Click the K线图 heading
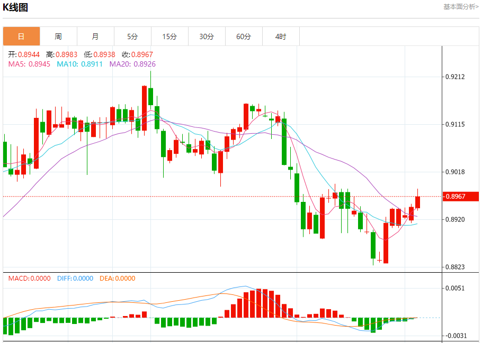Viewport: 482px width, 343px height. pyautogui.click(x=15, y=7)
